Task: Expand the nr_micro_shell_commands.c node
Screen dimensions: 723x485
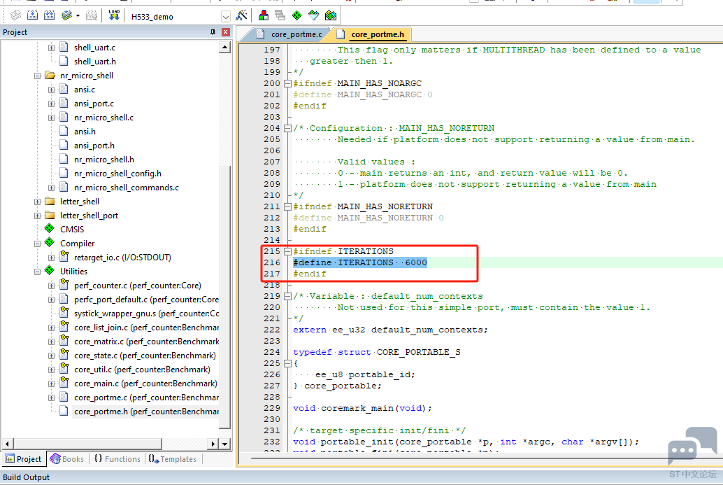Action: tap(51, 188)
